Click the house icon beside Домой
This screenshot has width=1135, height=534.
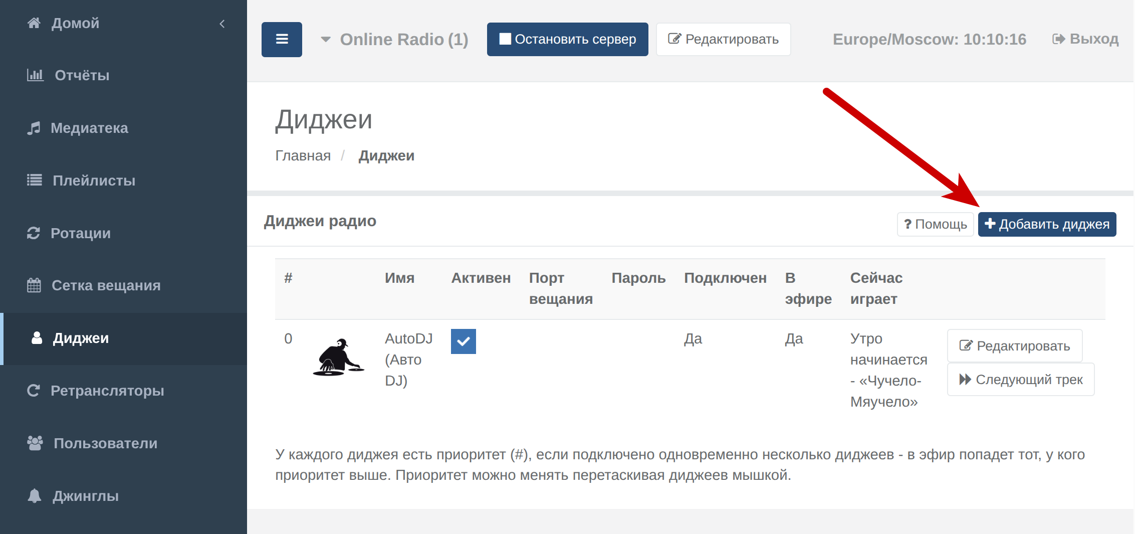(34, 23)
